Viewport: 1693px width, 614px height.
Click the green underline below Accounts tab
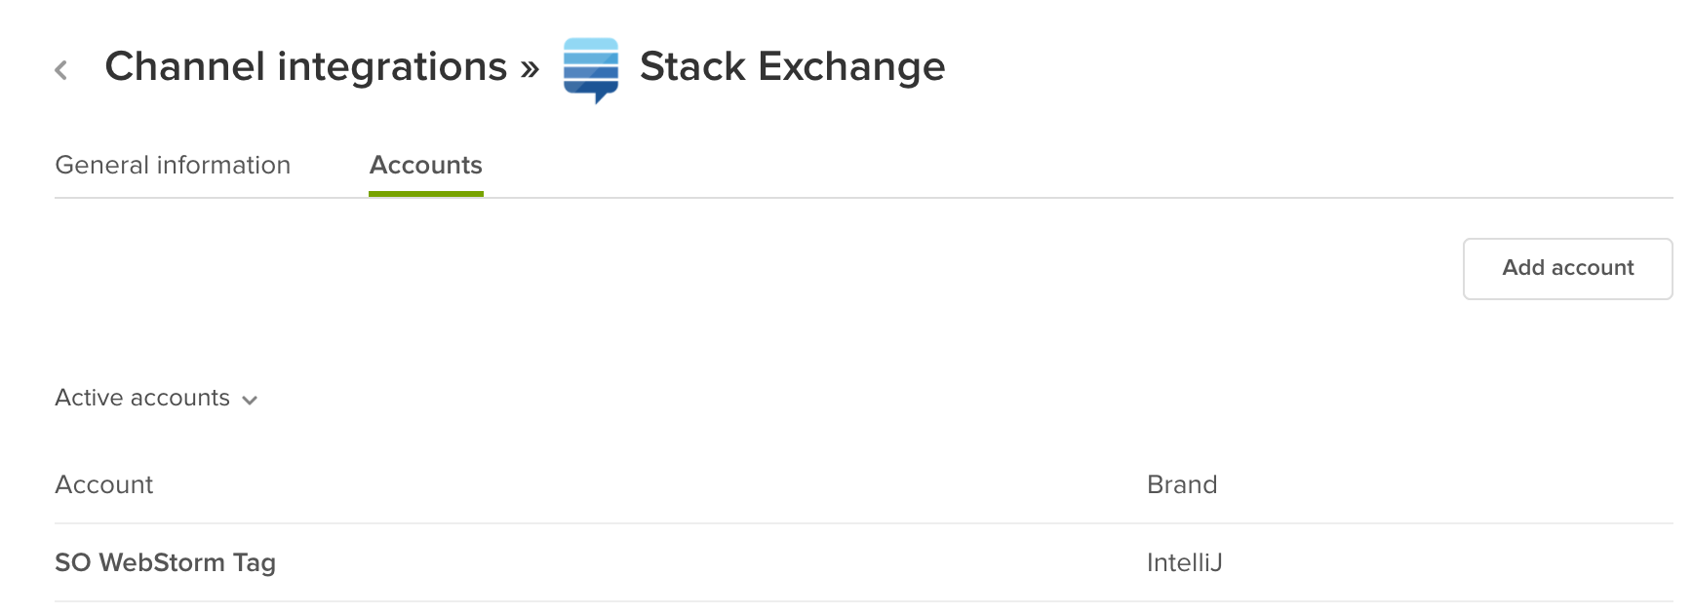[425, 194]
